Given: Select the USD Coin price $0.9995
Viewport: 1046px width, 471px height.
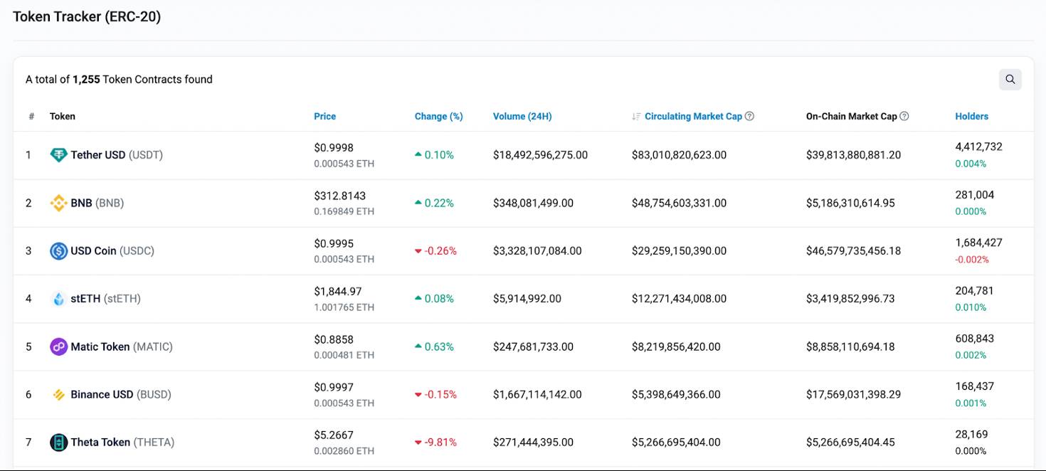Looking at the screenshot, I should [334, 243].
